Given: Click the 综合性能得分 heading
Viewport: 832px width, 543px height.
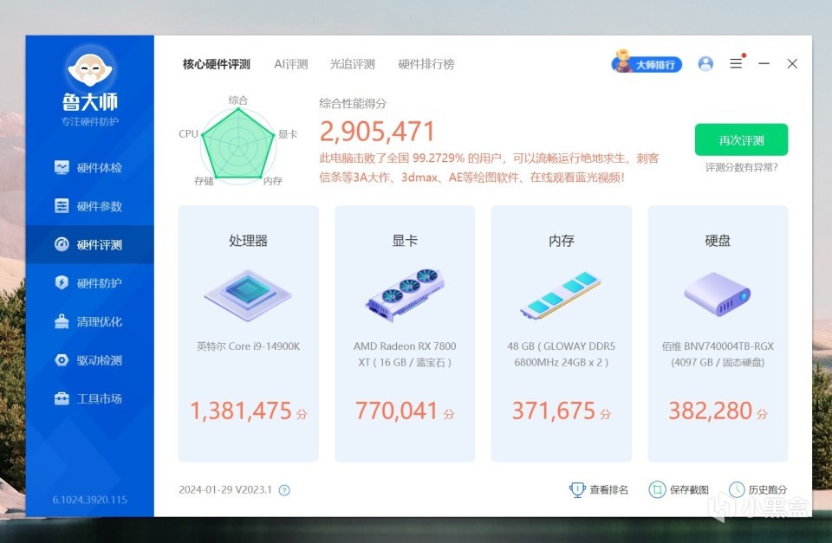Looking at the screenshot, I should 353,103.
